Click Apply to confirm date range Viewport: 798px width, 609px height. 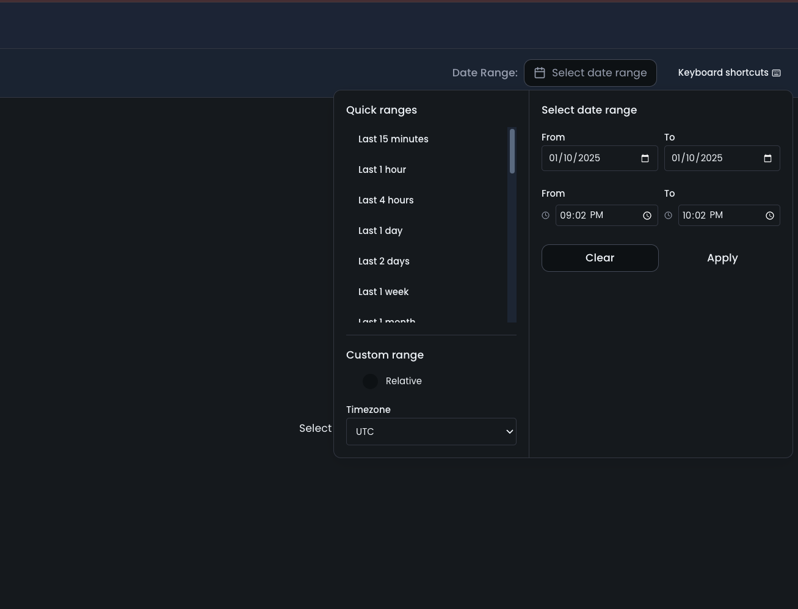click(x=722, y=258)
